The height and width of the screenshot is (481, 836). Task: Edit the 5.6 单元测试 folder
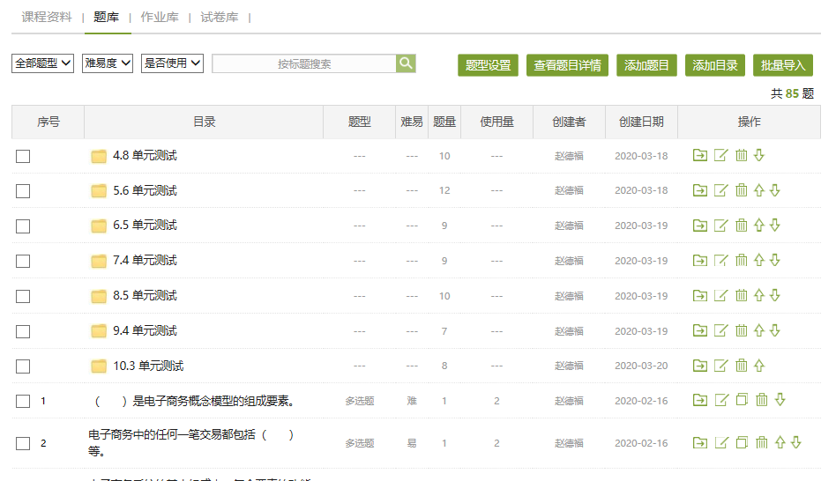tap(720, 190)
